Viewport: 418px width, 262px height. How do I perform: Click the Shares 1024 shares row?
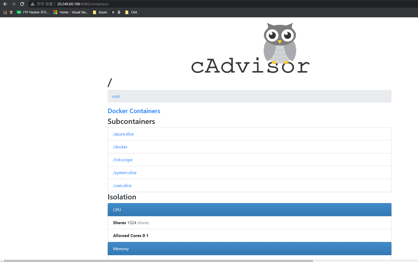click(249, 223)
